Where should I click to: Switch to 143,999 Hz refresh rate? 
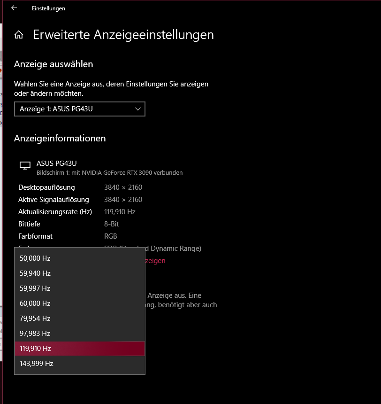[x=80, y=363]
